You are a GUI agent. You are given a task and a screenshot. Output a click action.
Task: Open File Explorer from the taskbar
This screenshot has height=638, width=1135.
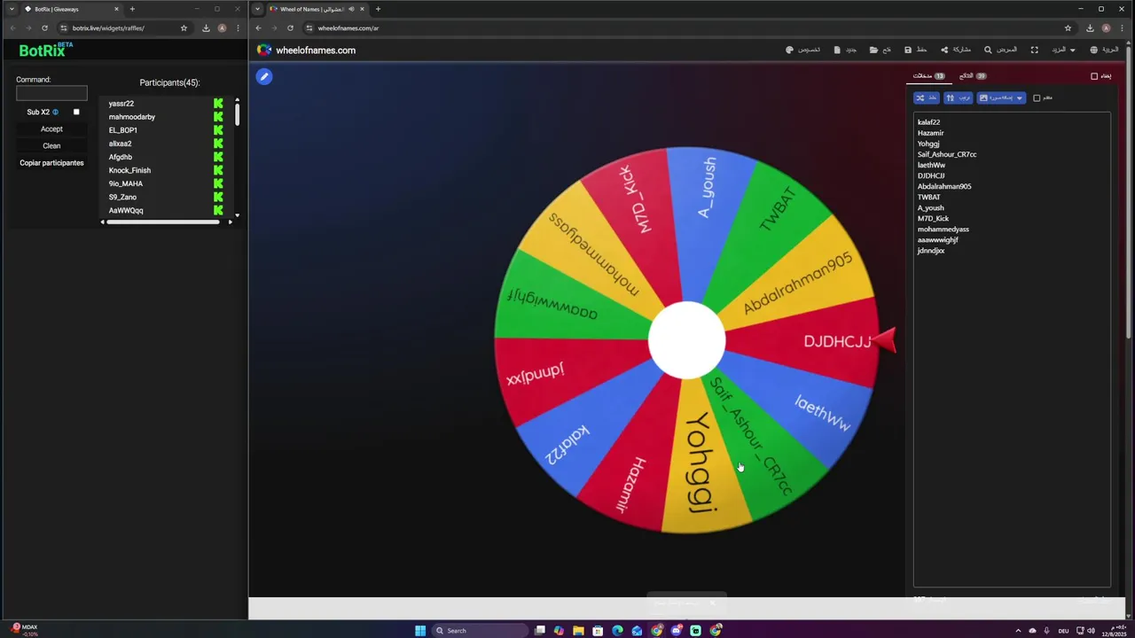tap(578, 631)
